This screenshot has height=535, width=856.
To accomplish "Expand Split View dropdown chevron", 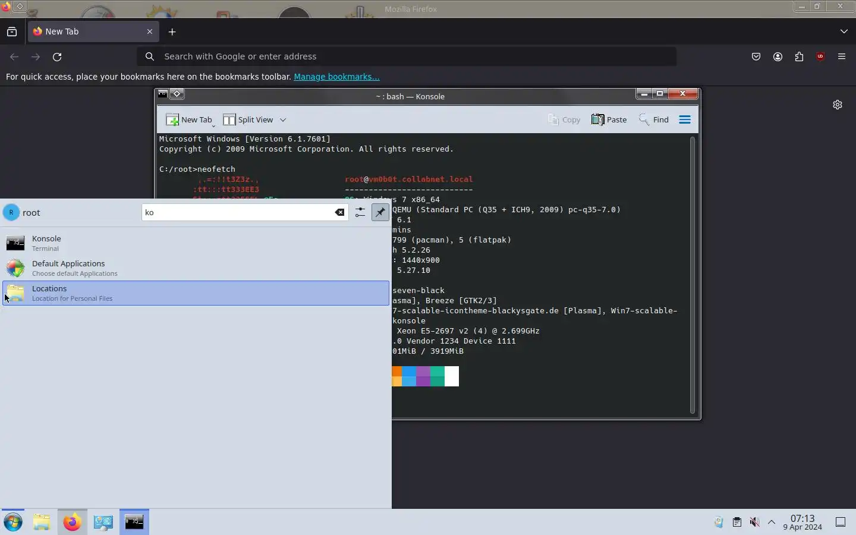I will (283, 119).
